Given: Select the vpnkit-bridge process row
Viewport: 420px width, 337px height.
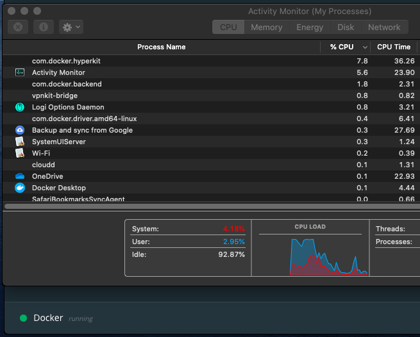Looking at the screenshot, I should [x=212, y=95].
